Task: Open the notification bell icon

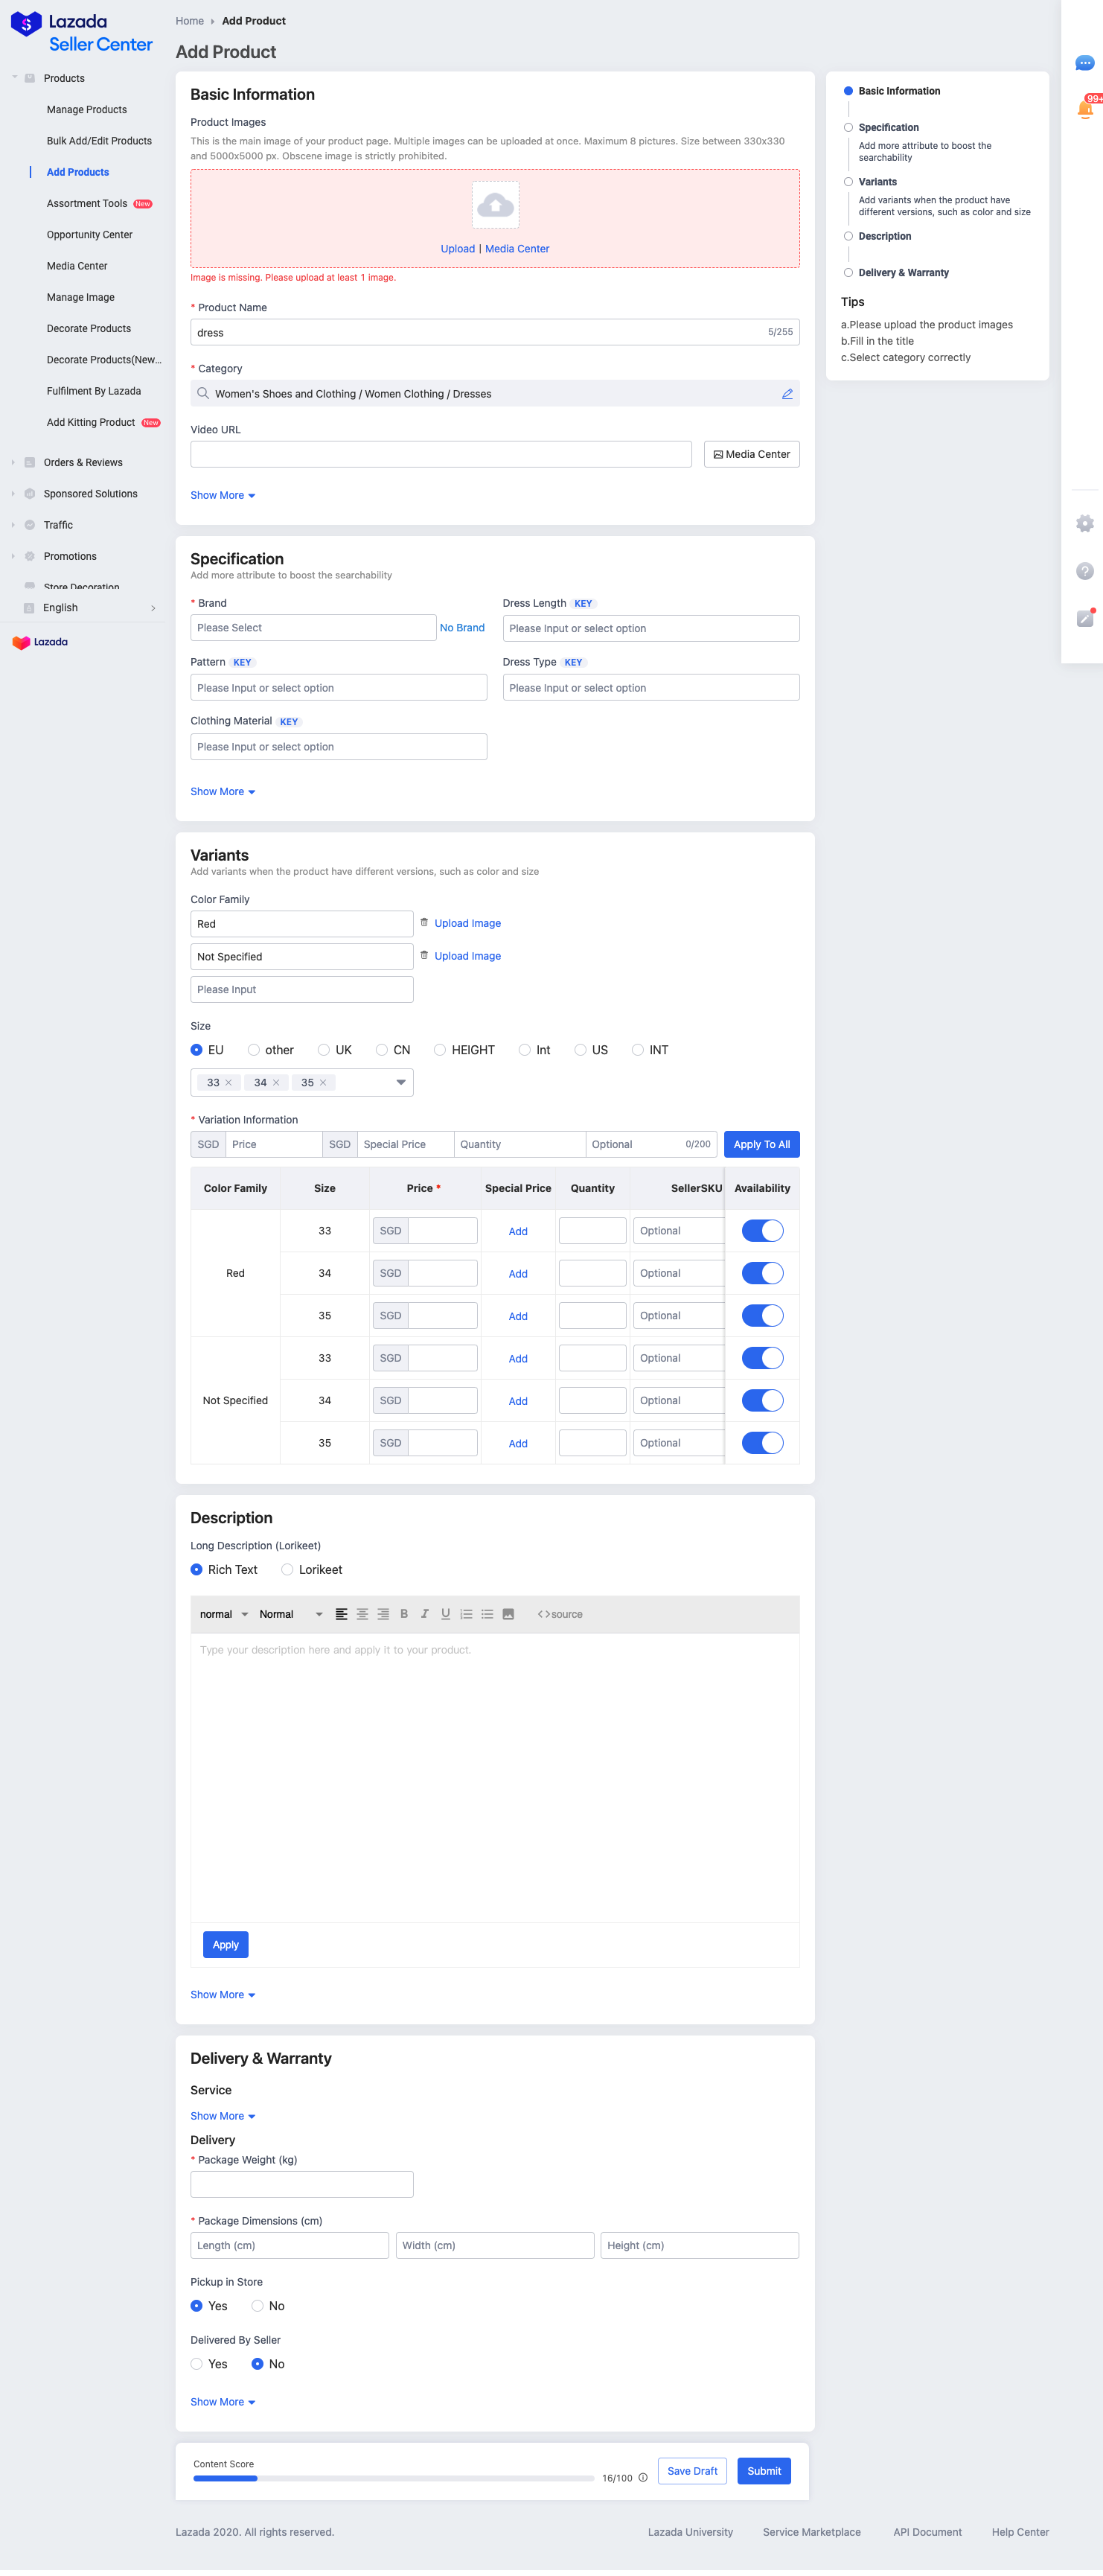Action: (x=1084, y=109)
